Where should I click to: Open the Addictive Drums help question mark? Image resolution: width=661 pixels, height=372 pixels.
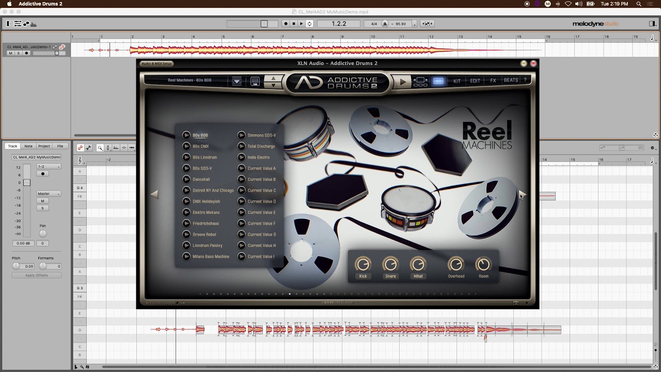tap(525, 81)
